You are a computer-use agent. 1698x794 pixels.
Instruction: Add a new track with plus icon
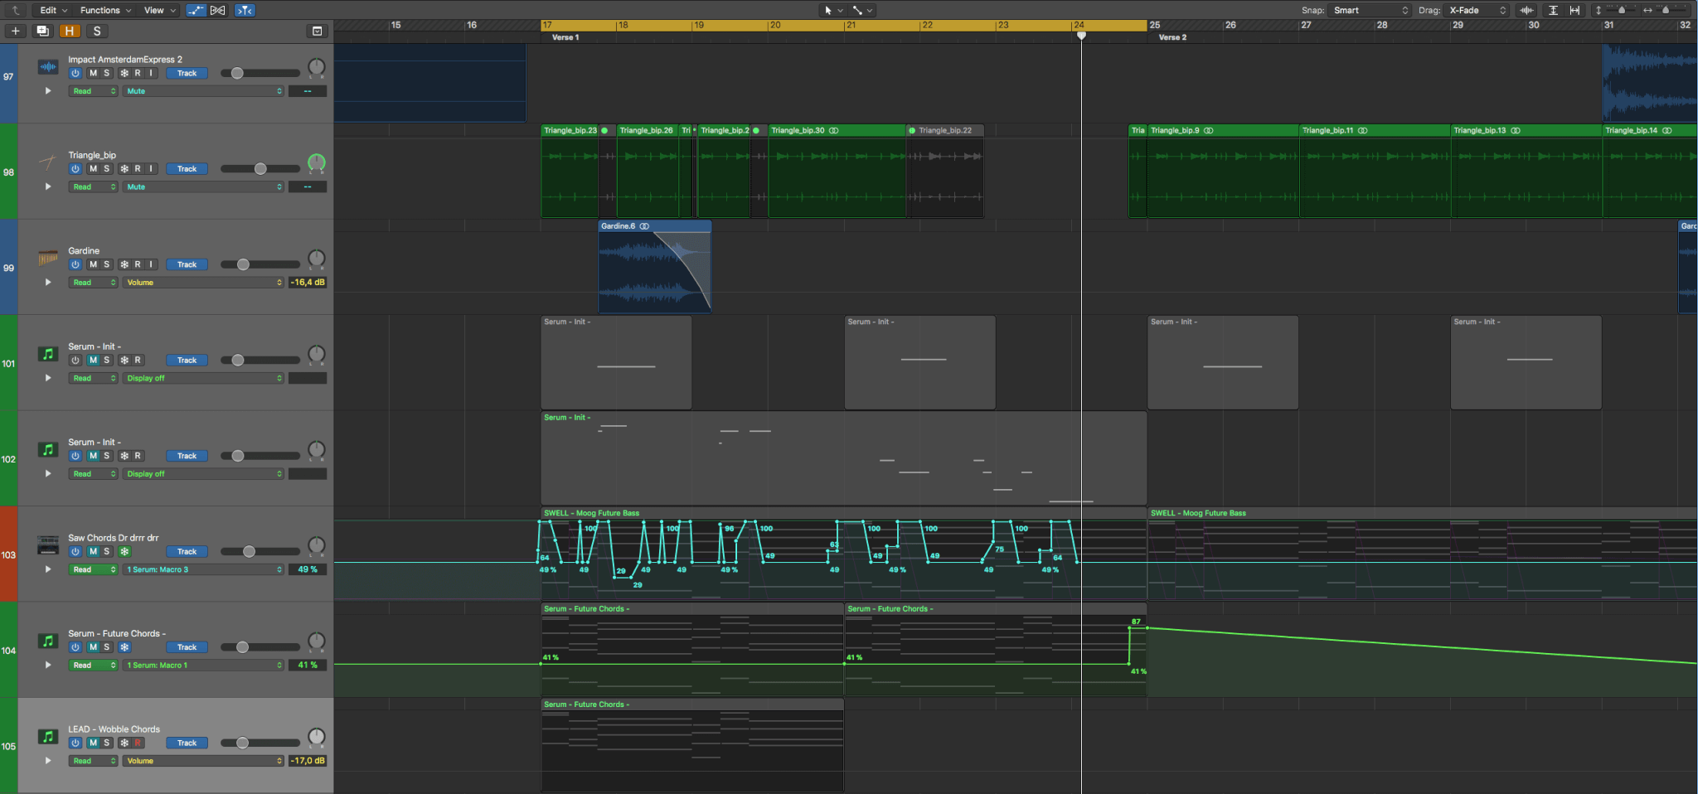(15, 31)
